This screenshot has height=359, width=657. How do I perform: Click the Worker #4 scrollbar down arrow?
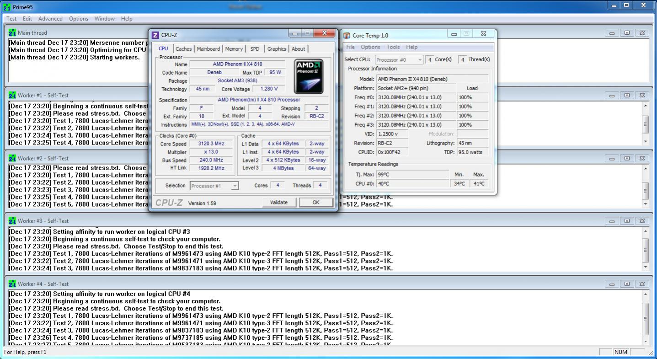tap(646, 341)
